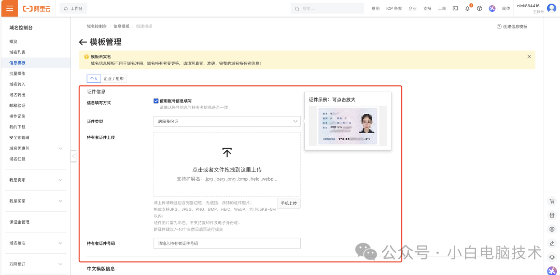This screenshot has height=275, width=560.
Task: Open 域名转入 in the sidebar
Action: (x=18, y=84)
